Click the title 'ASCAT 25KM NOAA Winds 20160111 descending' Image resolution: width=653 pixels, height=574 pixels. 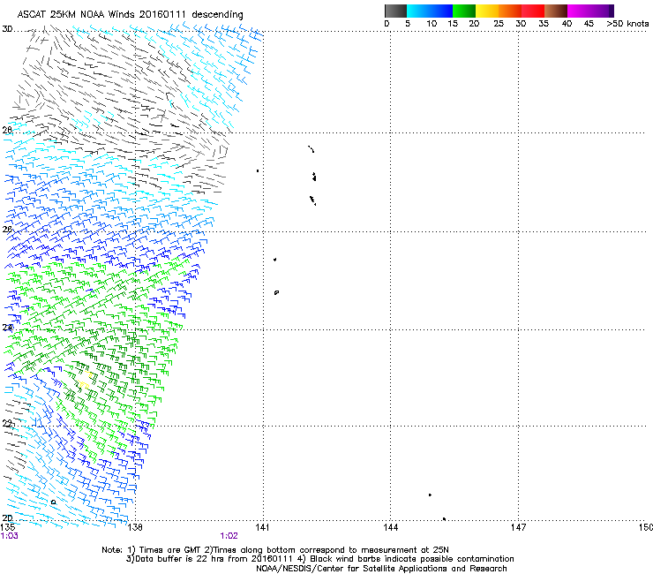130,14
